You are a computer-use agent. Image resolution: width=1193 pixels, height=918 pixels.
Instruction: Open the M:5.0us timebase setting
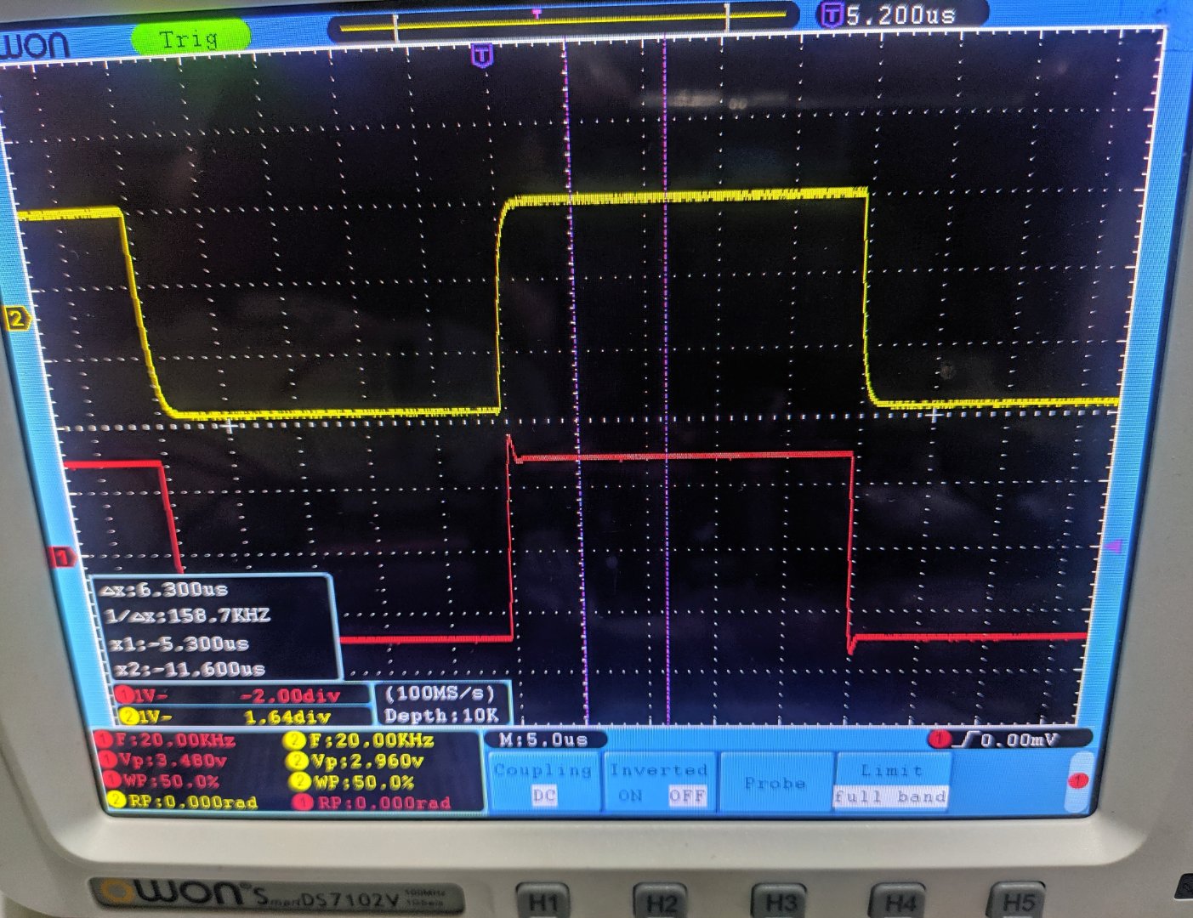tap(543, 739)
